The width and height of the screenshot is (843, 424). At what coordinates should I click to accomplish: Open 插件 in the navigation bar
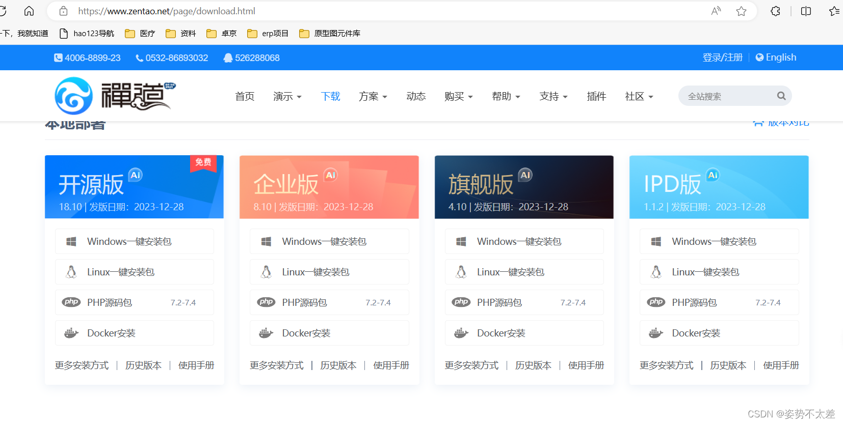tap(596, 96)
